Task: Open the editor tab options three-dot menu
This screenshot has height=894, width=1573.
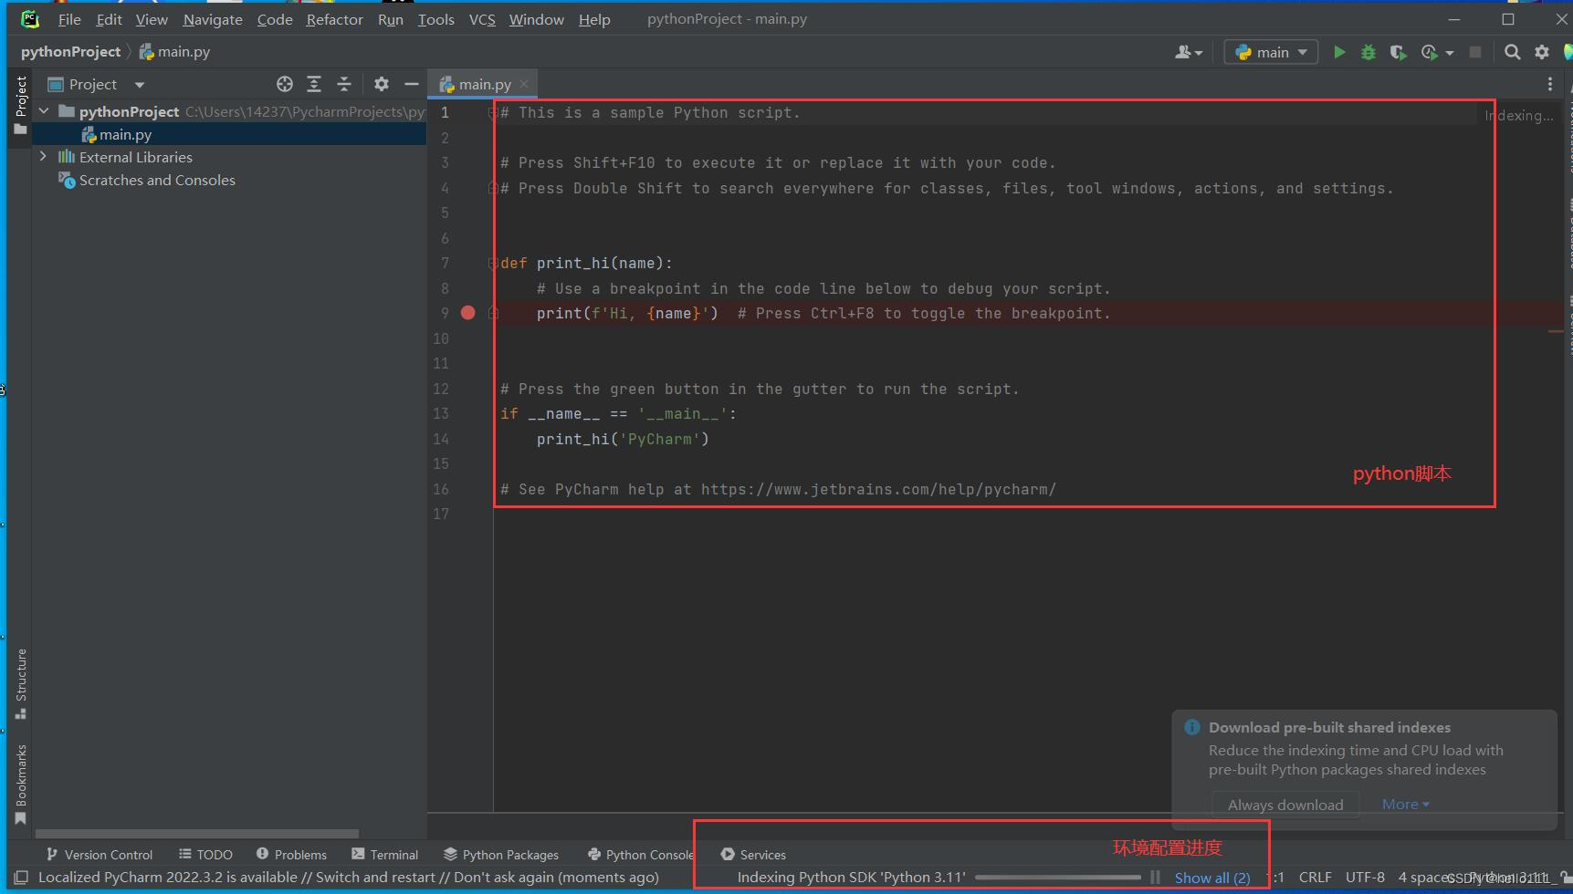Action: (1549, 84)
